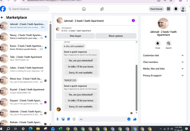
Task: Choose a GIF from the GIF icon
Action: [x=74, y=119]
